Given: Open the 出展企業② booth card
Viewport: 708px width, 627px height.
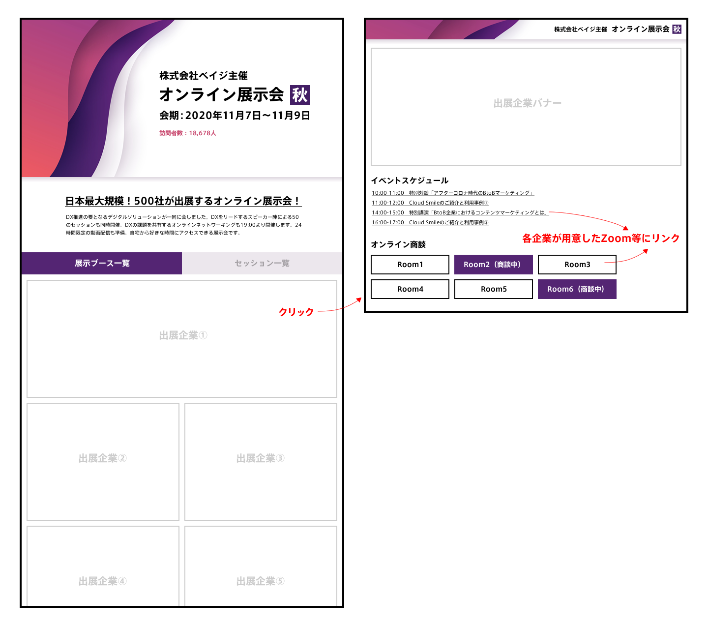Looking at the screenshot, I should coord(103,462).
